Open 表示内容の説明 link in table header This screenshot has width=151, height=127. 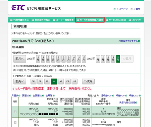[x=128, y=102]
